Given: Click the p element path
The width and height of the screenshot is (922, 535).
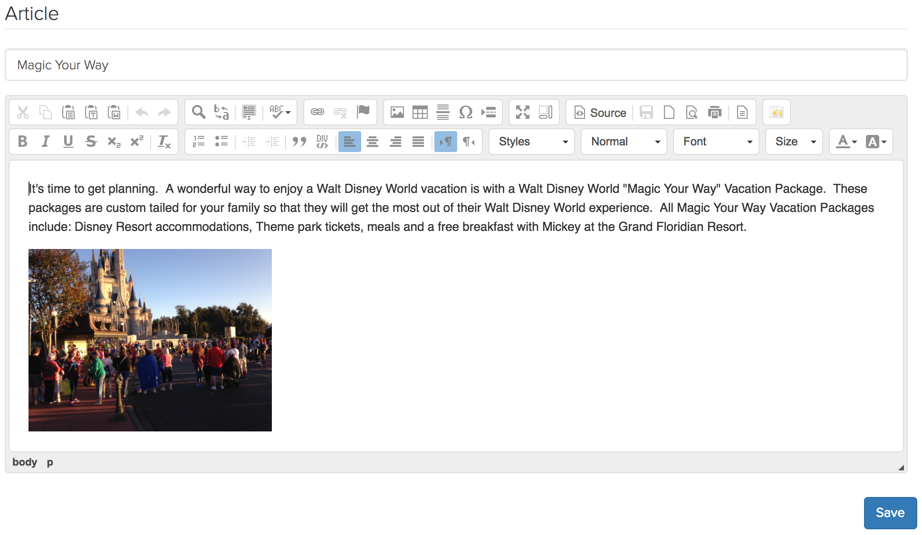Looking at the screenshot, I should [x=50, y=462].
